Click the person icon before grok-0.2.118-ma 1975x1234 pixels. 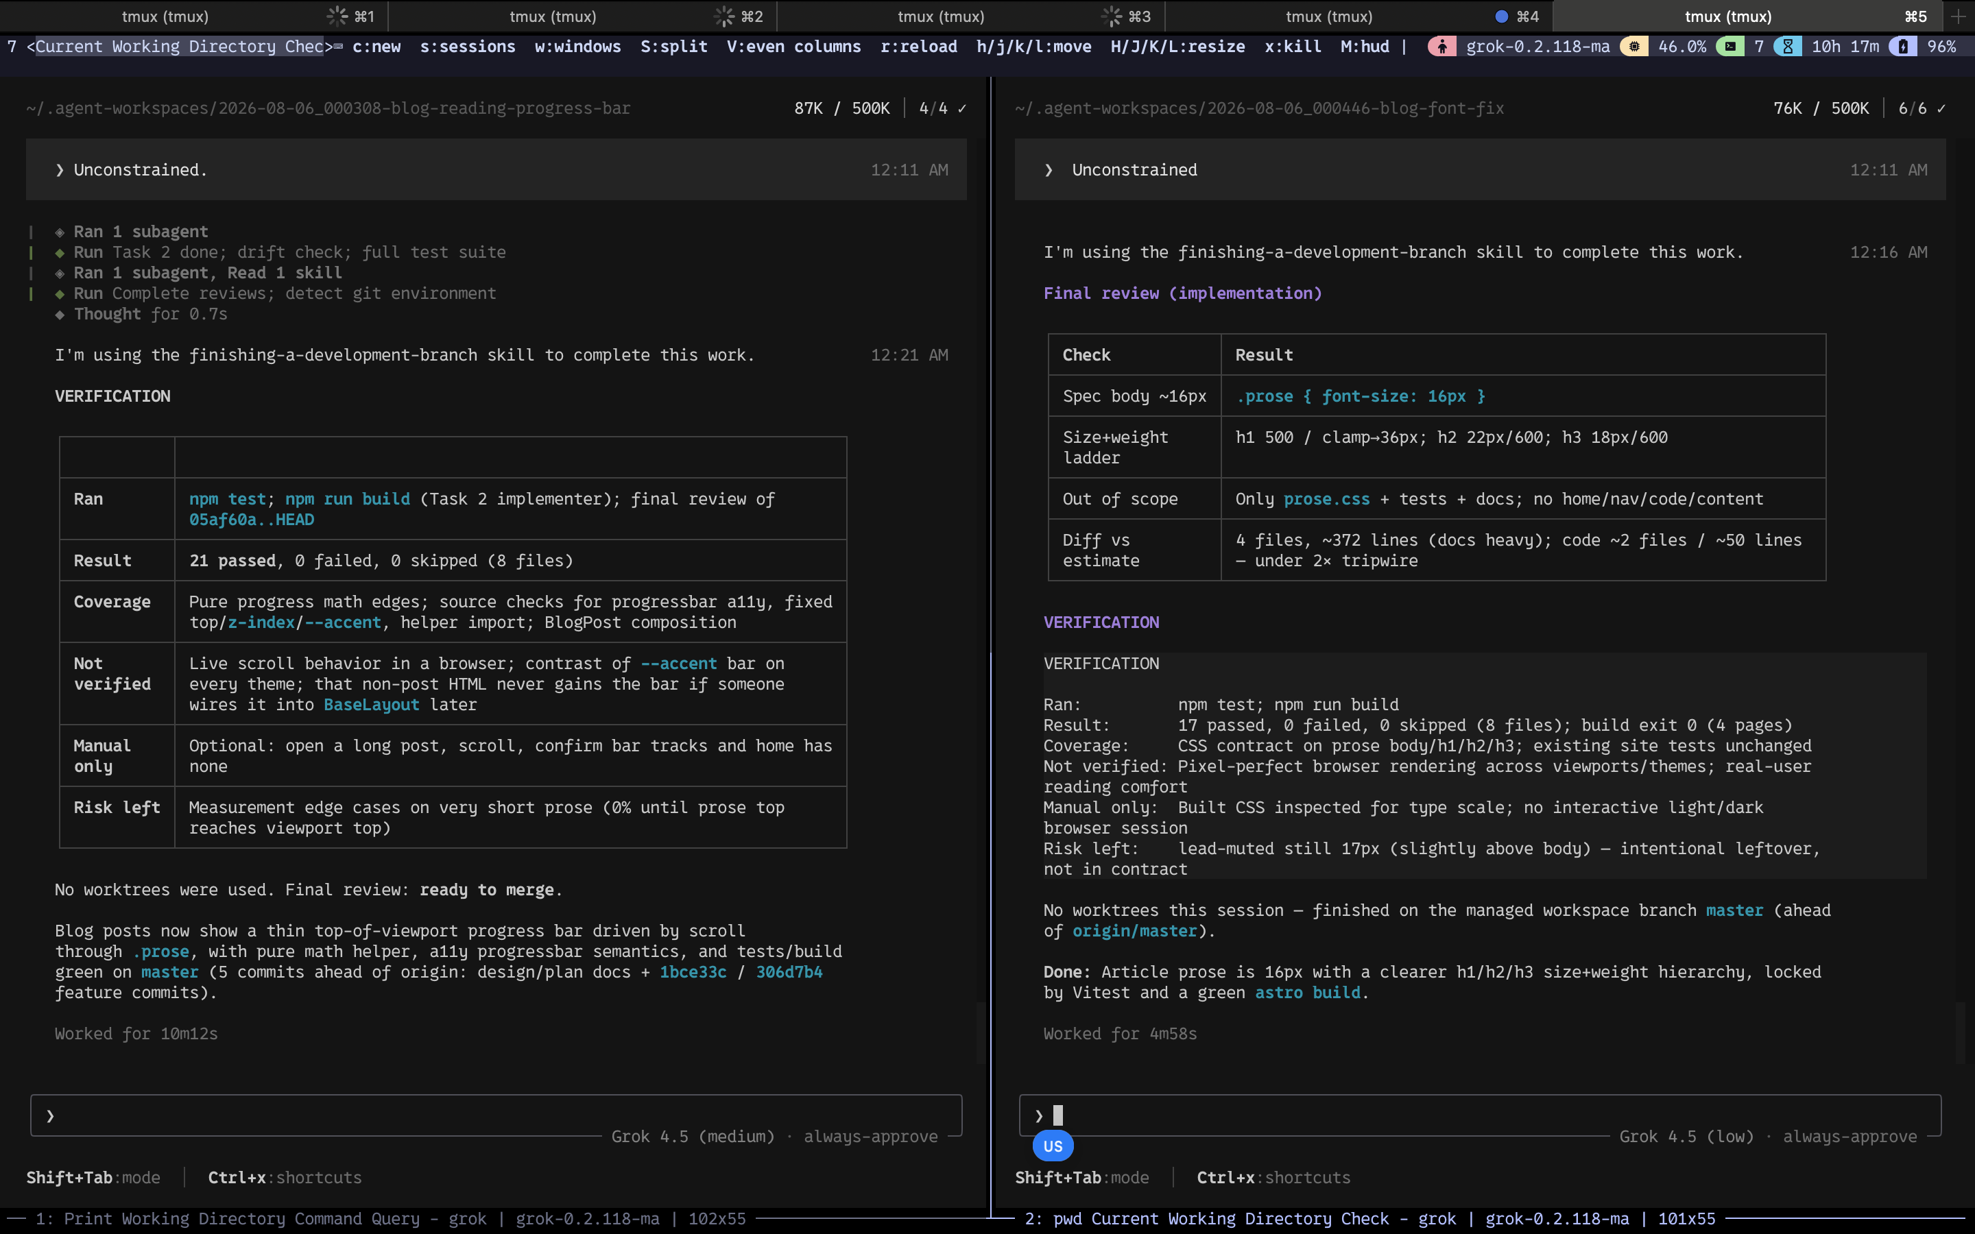coord(1442,47)
